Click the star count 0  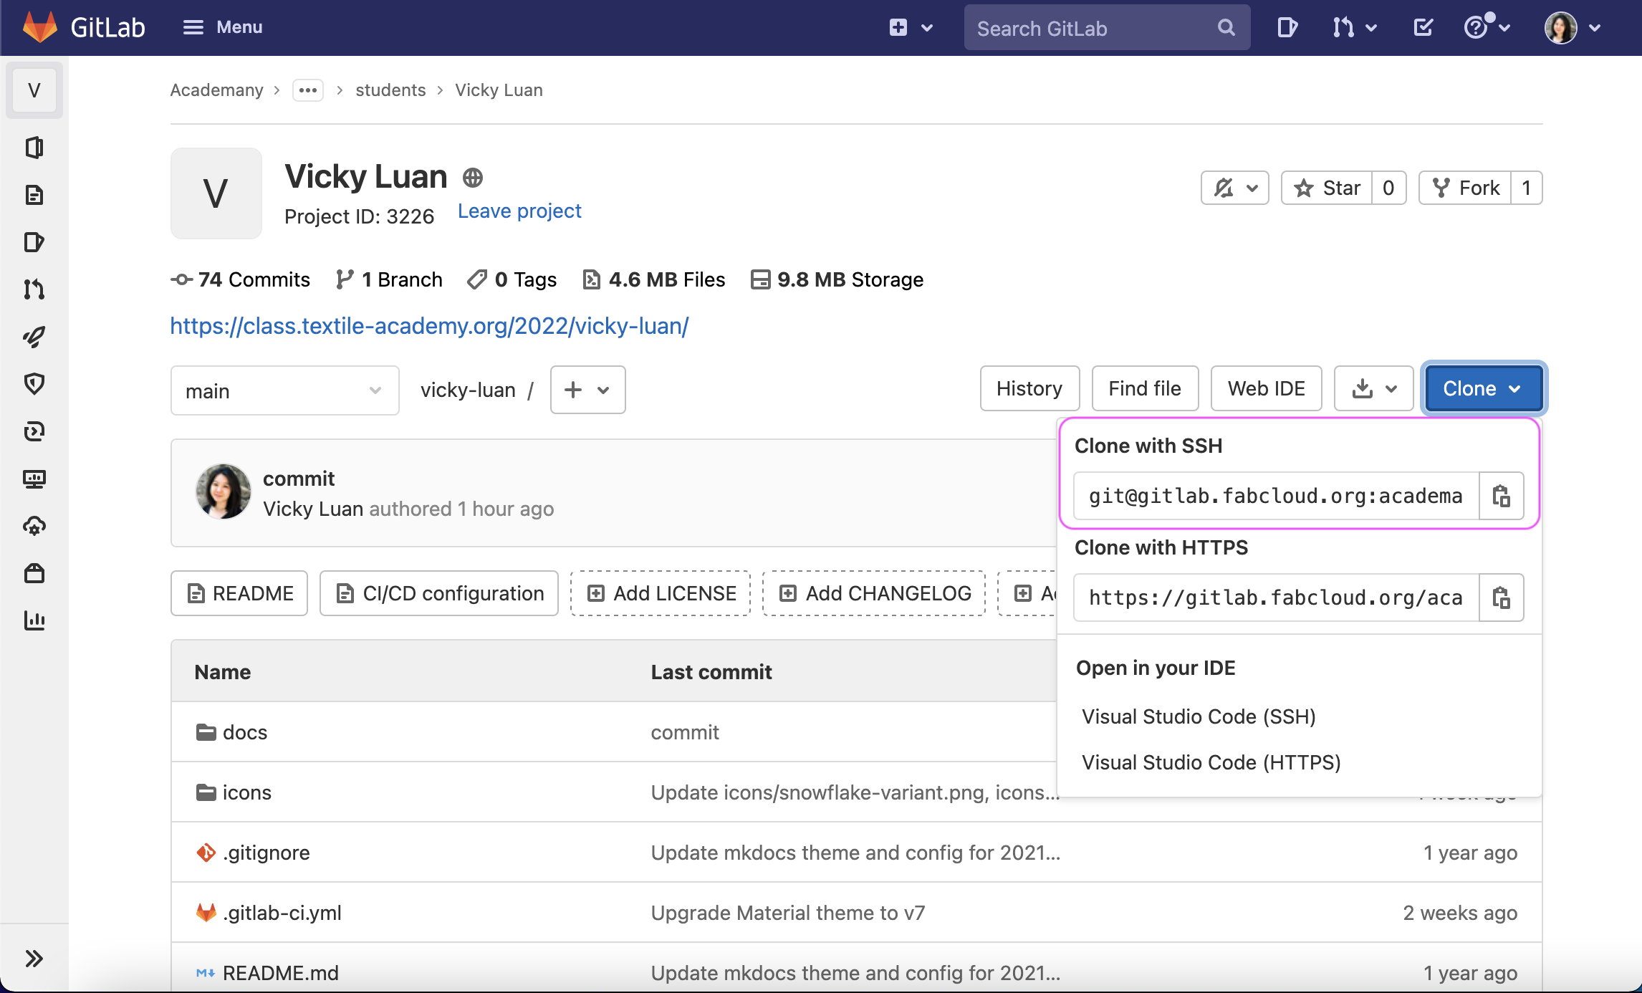point(1389,188)
